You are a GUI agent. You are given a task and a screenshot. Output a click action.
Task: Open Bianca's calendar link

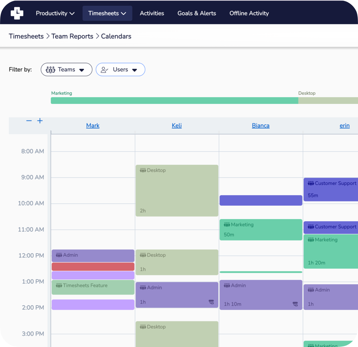260,125
